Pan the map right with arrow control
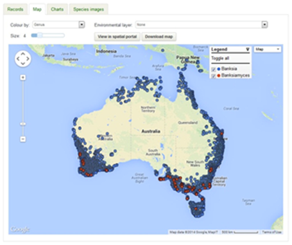292x245 pixels. click(28, 59)
